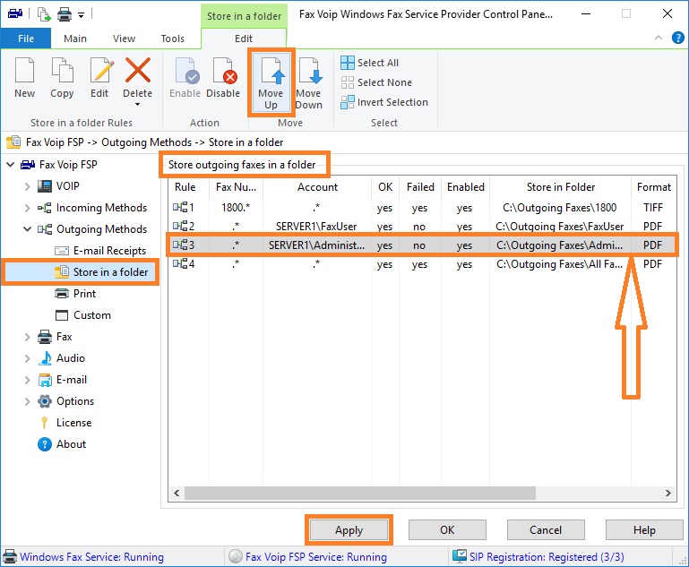689x567 pixels.
Task: Click the Account column header
Action: [317, 187]
